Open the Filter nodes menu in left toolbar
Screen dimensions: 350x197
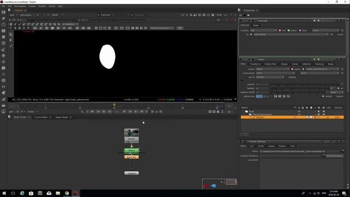(3, 43)
